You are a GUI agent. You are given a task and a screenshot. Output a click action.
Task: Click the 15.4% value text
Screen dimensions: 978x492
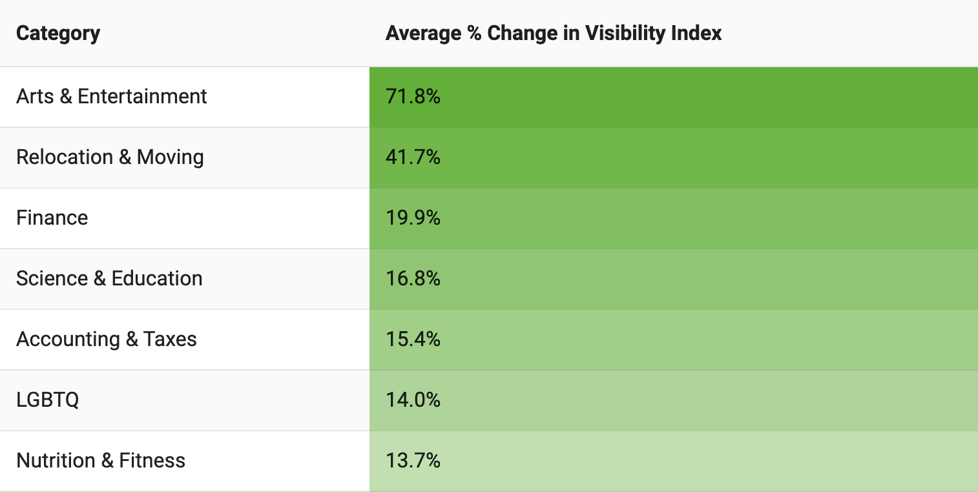click(413, 340)
